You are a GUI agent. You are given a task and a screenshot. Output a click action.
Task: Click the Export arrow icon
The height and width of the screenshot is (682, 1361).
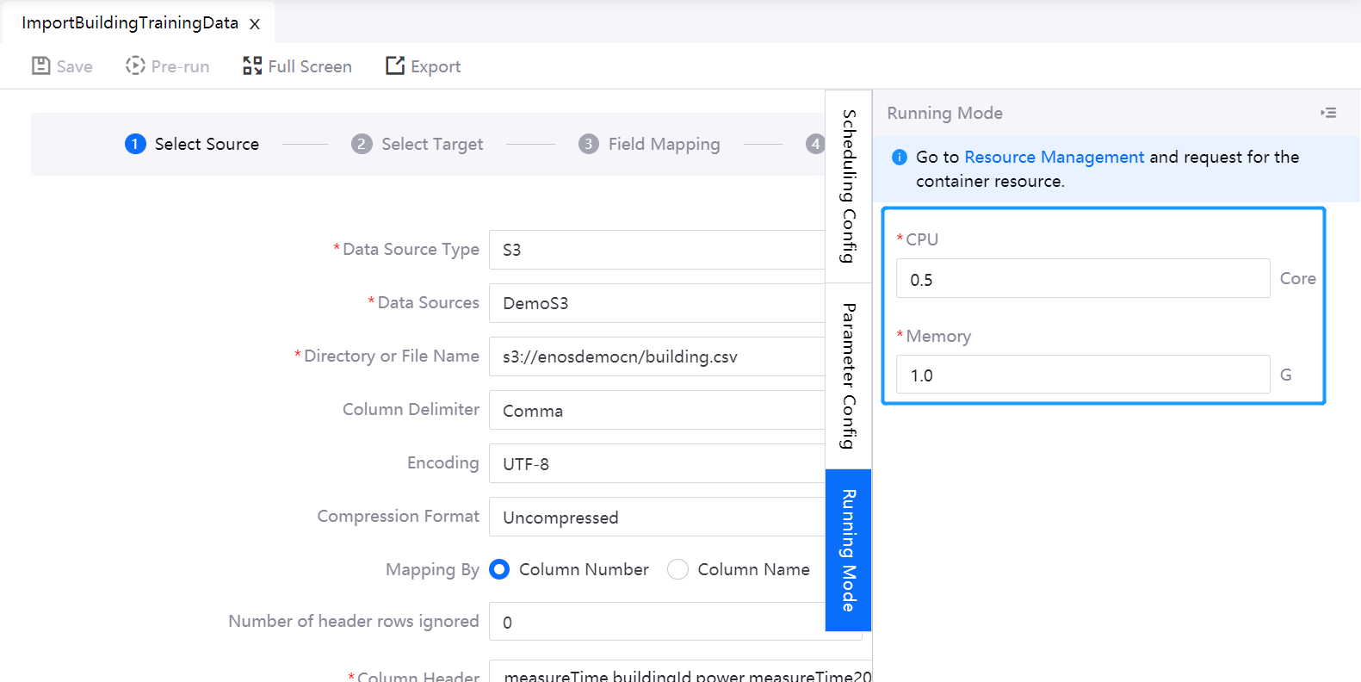click(395, 66)
